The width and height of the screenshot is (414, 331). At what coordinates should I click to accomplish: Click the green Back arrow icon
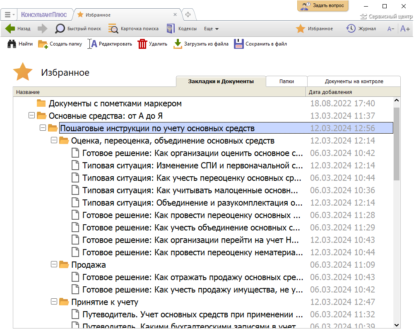click(x=10, y=29)
